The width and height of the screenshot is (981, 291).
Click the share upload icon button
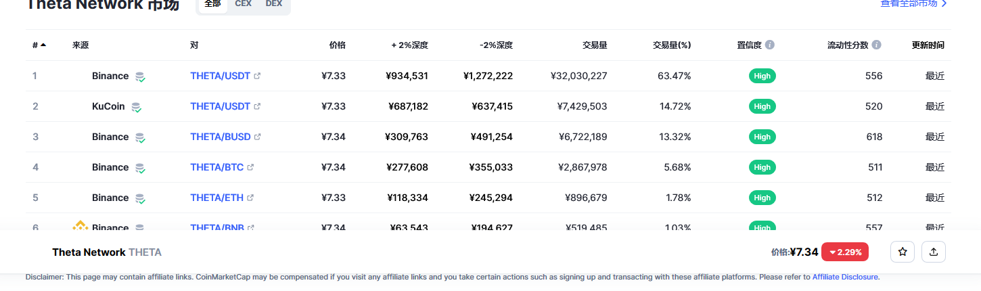(x=934, y=252)
